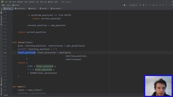The height and width of the screenshot is (97, 173).
Task: Click final_direction on line 142
Action: pos(46,53)
